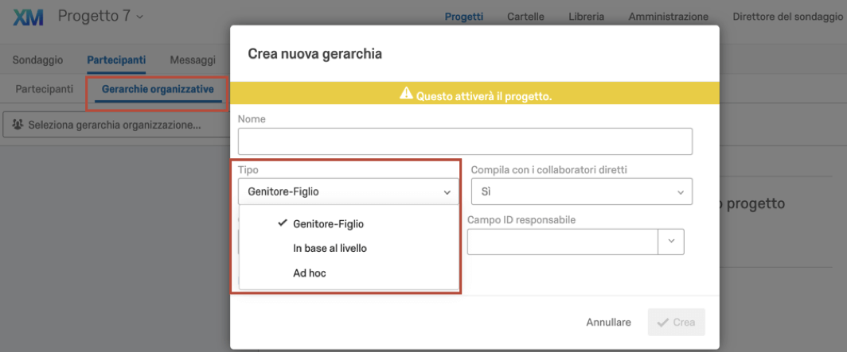Choose In base al livello option
Screen dimensions: 847x352
pos(330,249)
